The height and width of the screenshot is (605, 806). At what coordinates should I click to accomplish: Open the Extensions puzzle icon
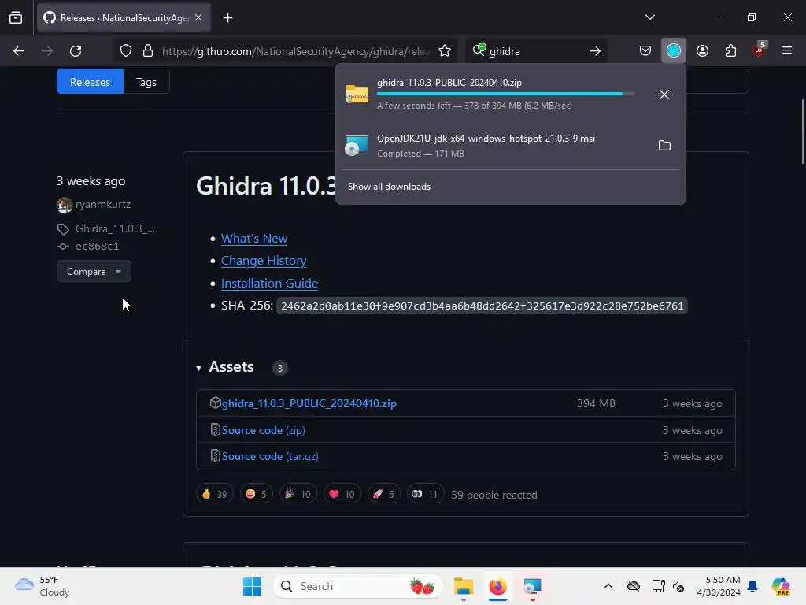coord(730,51)
